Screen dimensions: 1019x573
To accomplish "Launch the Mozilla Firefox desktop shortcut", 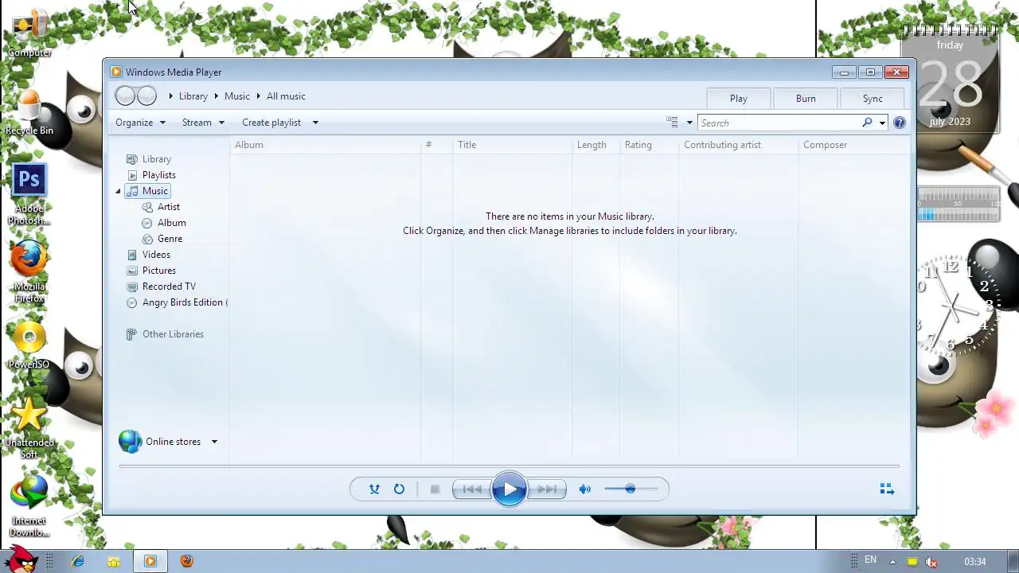I will (29, 272).
